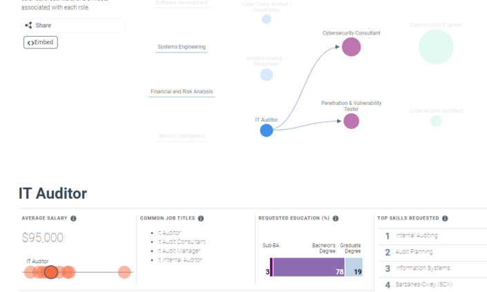
Task: Open the Embed code button
Action: click(41, 43)
